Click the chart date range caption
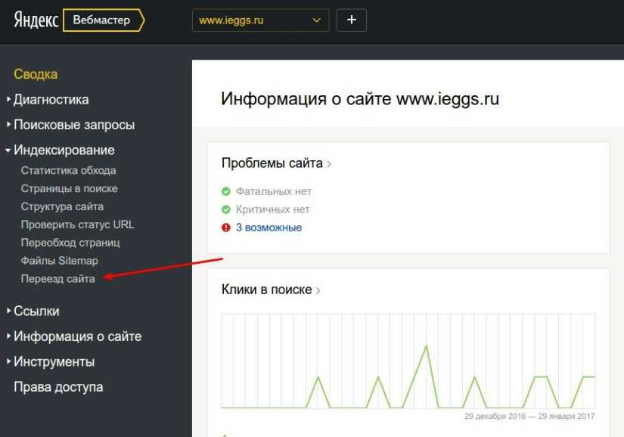This screenshot has height=437, width=624. [529, 416]
